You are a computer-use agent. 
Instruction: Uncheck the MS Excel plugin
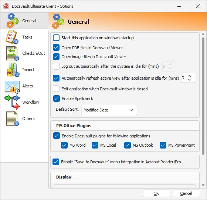click(95, 145)
